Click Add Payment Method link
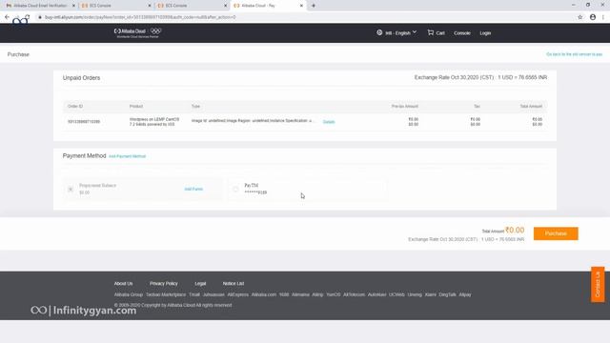This screenshot has height=343, width=610. [127, 156]
